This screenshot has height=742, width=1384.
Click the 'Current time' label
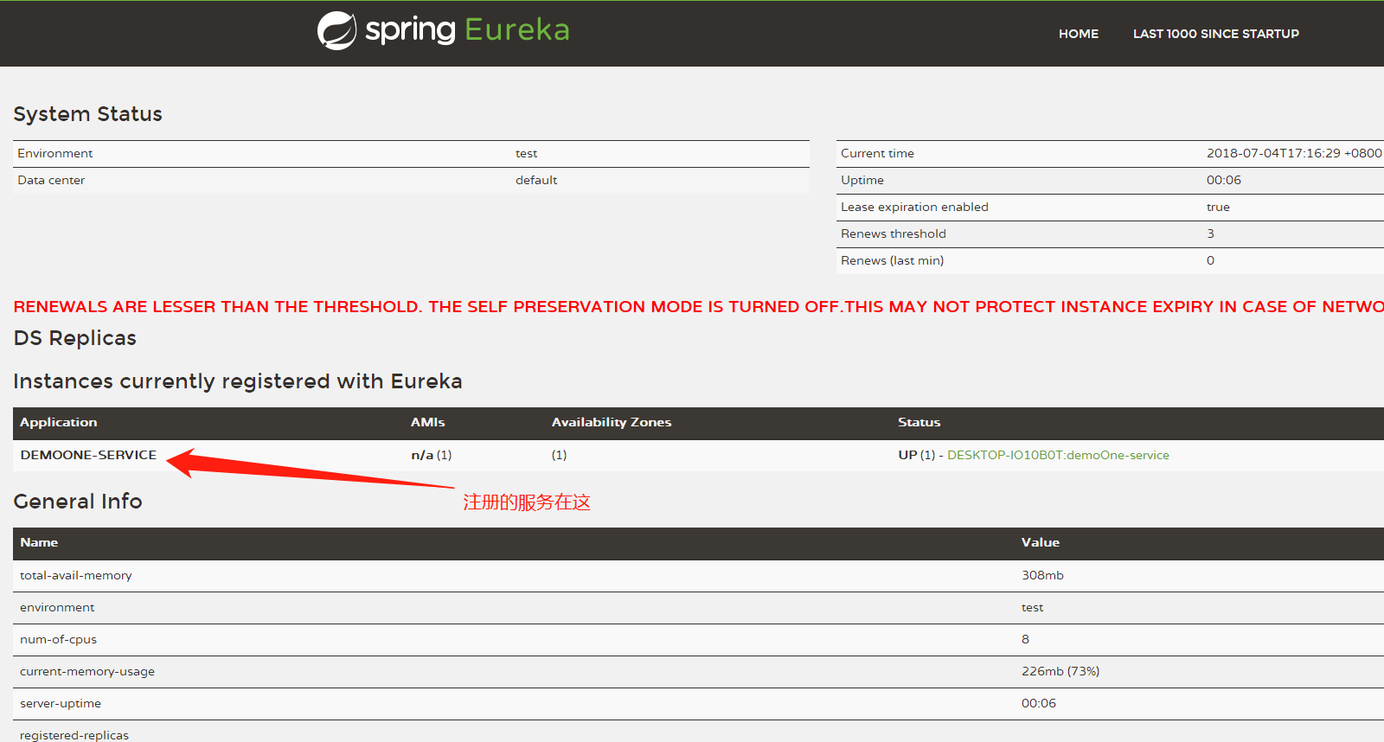[x=877, y=153]
